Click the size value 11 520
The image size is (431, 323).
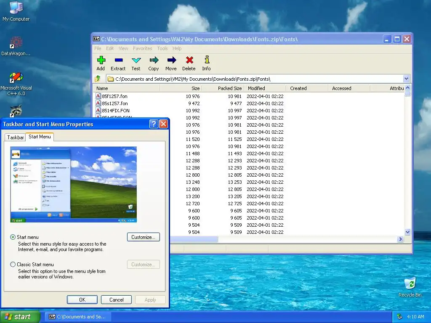193,139
